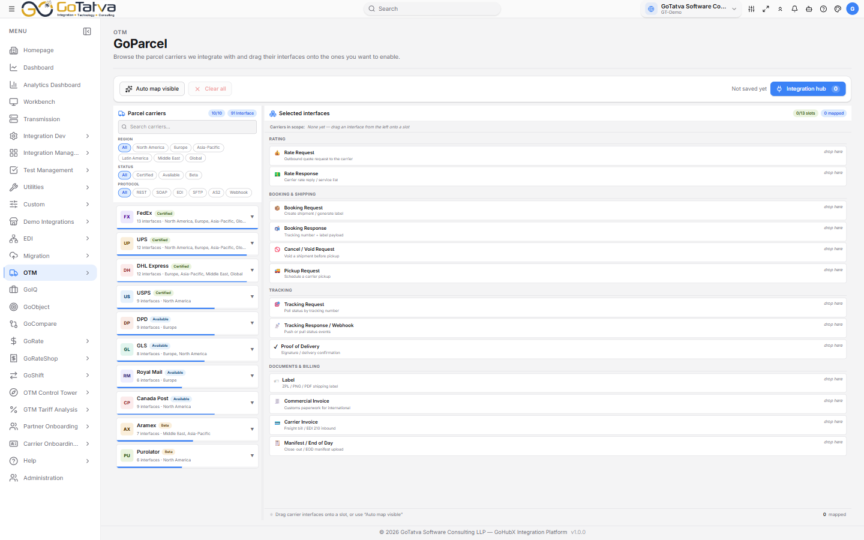
Task: Click the globe icon beside GoTatva Software Co
Action: tap(651, 9)
